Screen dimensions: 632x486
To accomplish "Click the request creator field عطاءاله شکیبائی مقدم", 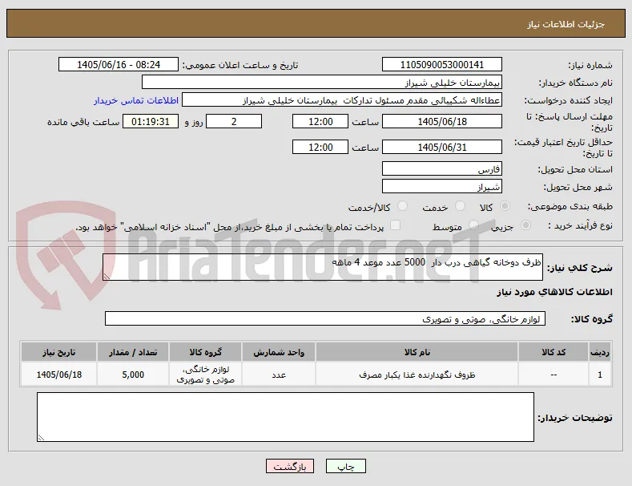I will [x=342, y=100].
